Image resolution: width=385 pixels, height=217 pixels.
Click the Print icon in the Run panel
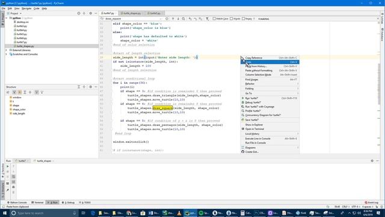pyautogui.click(x=13, y=187)
